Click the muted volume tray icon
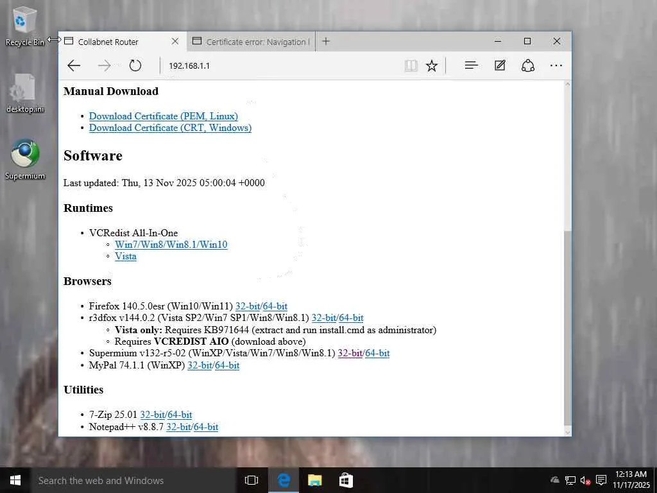Screen dimensions: 657x493 tap(585, 480)
